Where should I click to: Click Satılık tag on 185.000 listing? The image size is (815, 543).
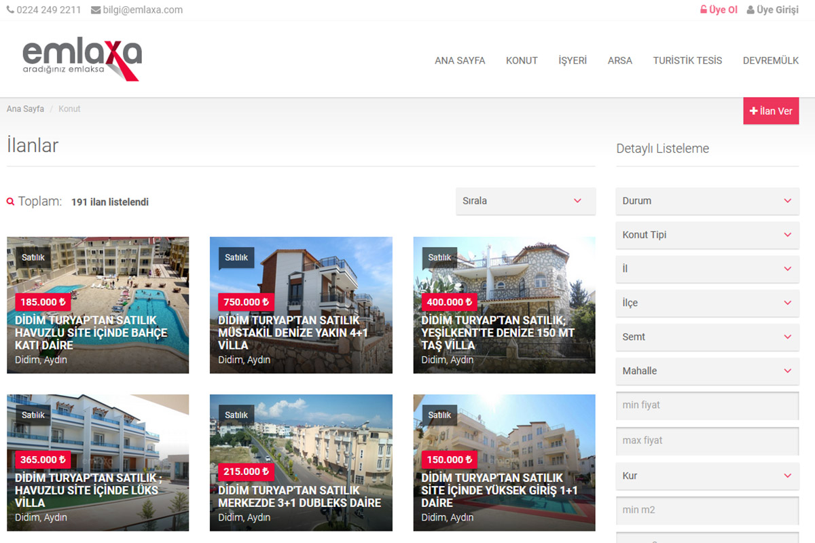coord(33,257)
